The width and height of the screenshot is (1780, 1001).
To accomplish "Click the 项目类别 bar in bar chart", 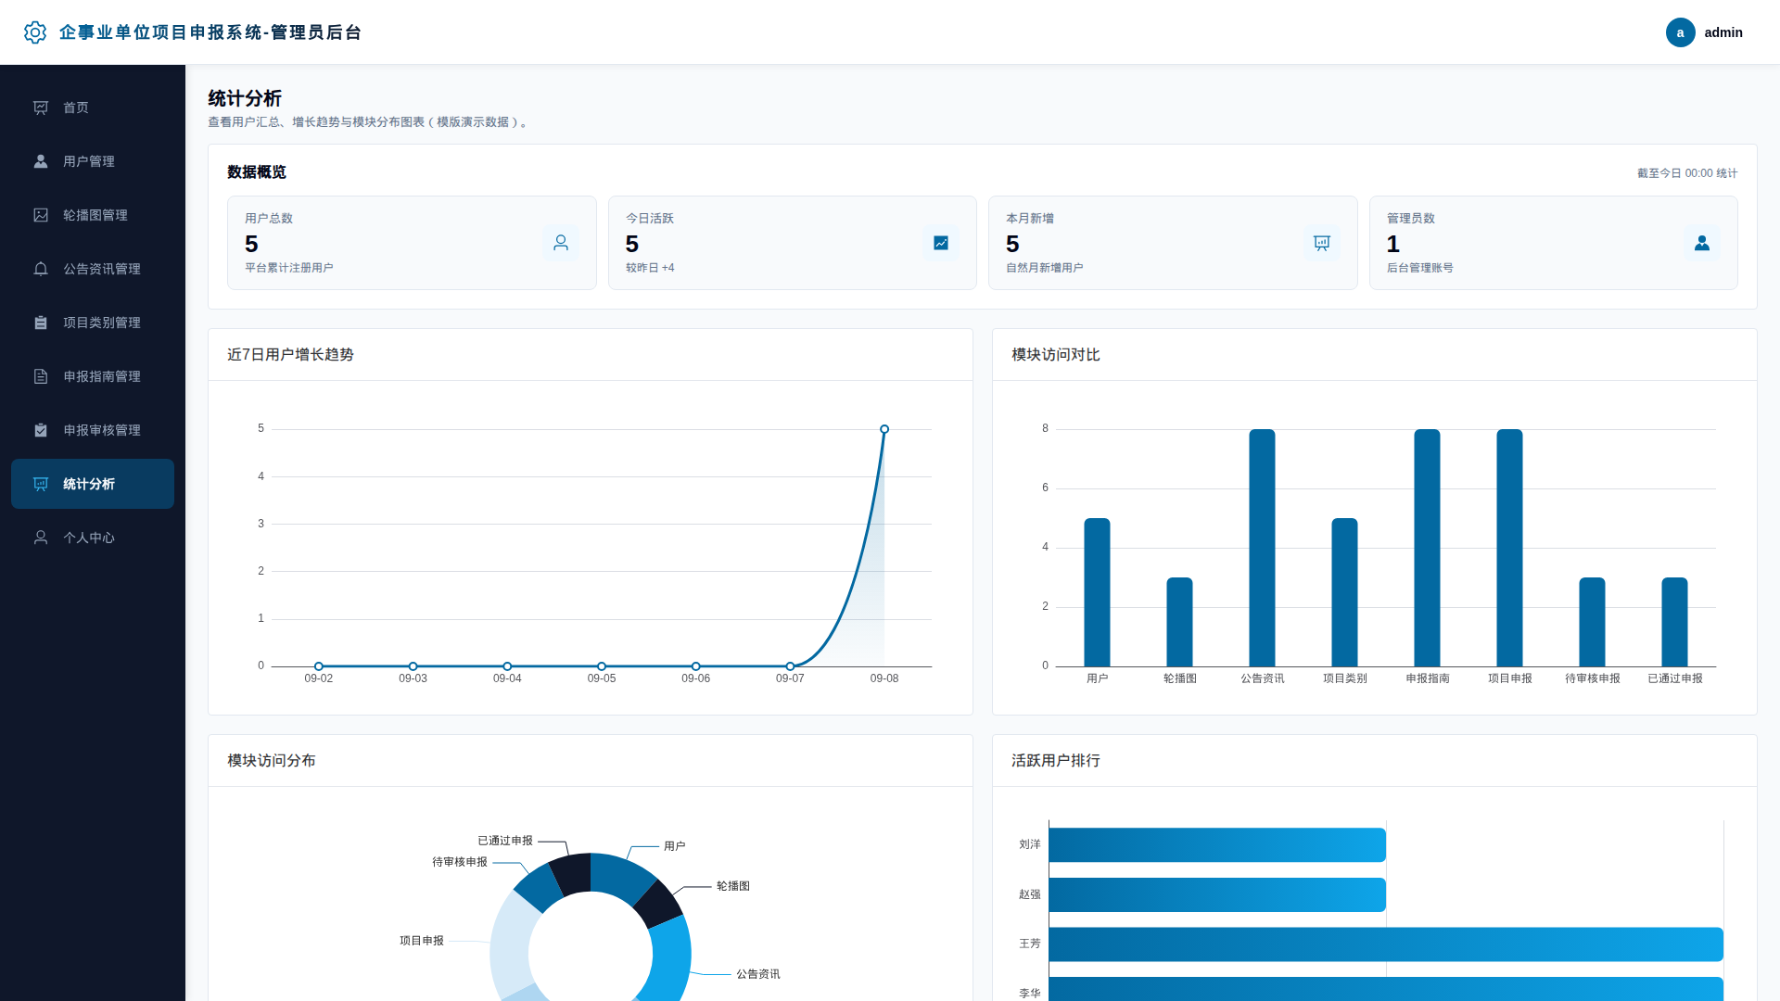I will pos(1344,592).
